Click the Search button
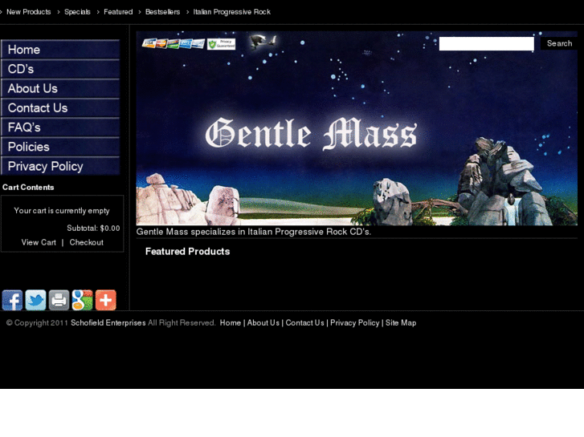 (x=559, y=43)
